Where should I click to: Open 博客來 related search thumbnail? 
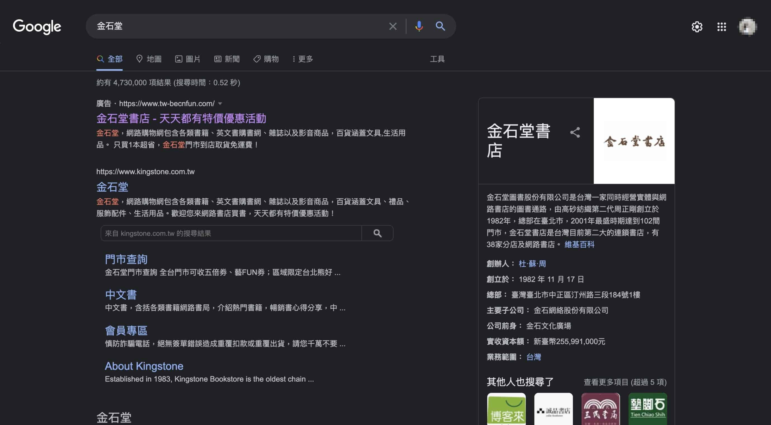[507, 409]
